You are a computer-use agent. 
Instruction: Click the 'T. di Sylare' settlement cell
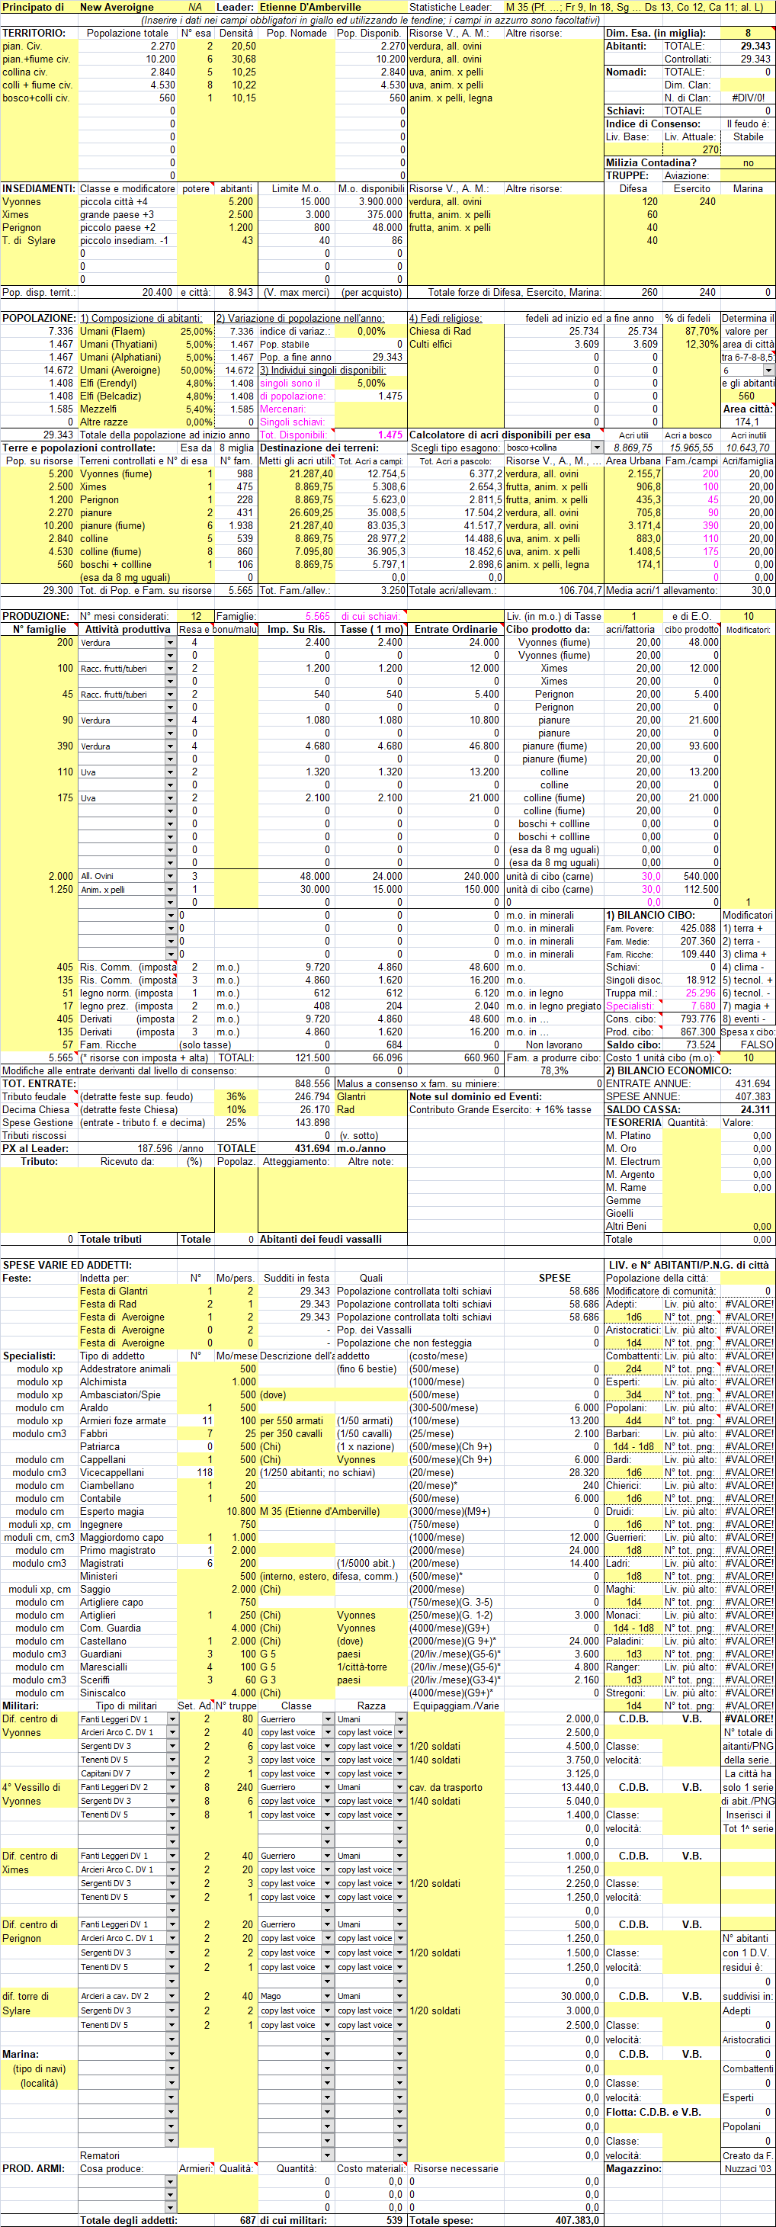point(39,240)
